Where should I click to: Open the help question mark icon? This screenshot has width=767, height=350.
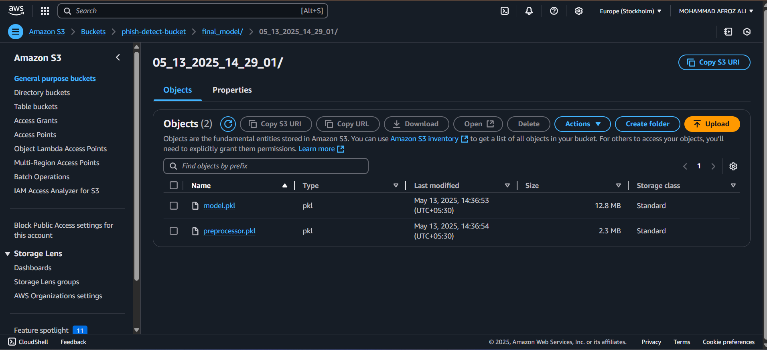point(554,11)
